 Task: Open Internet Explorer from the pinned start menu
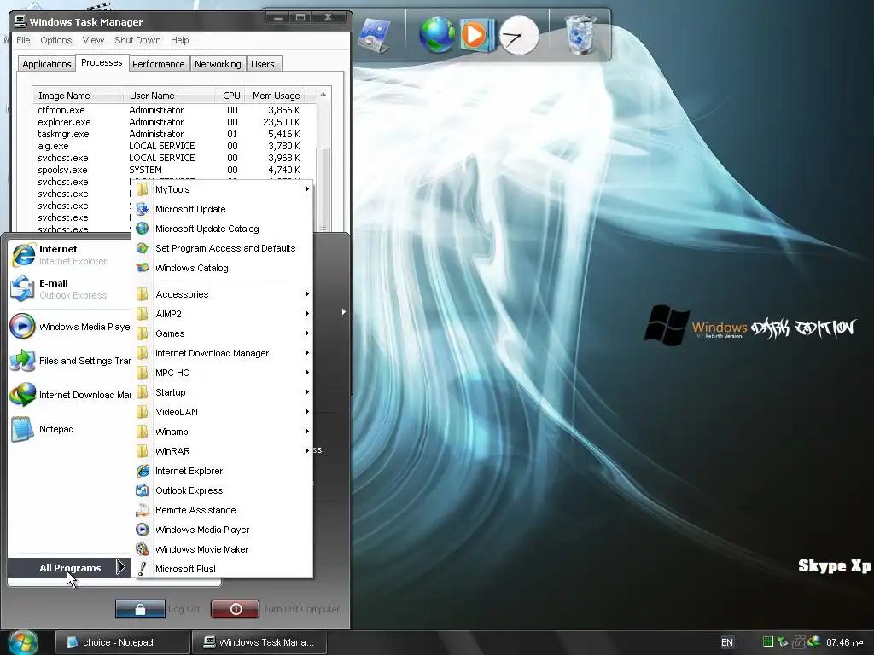pos(70,255)
